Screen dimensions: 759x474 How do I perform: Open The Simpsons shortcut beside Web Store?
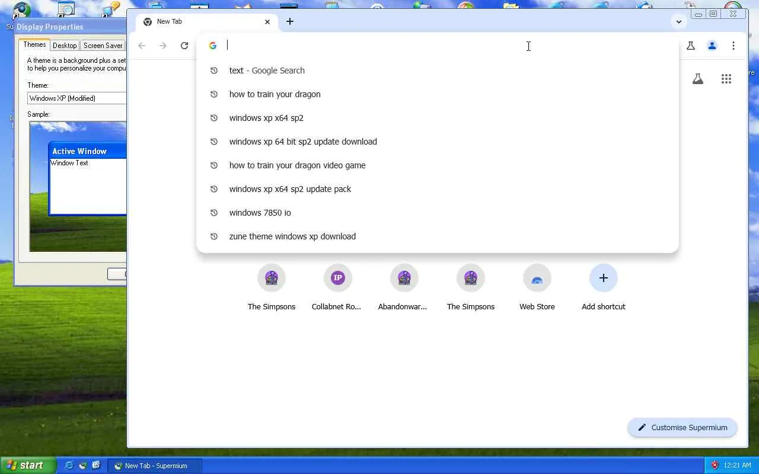(471, 287)
